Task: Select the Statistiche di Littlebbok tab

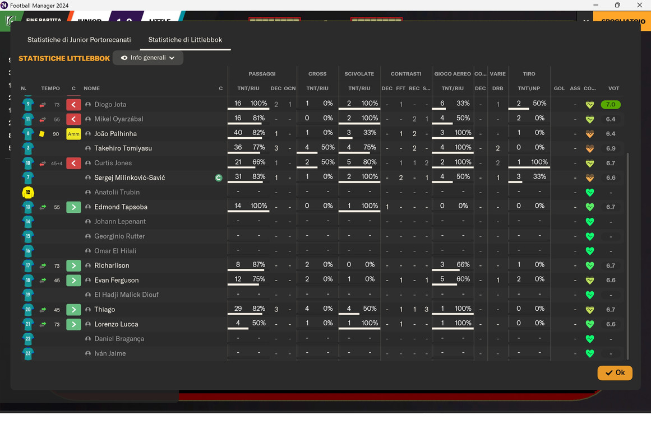Action: [x=185, y=40]
